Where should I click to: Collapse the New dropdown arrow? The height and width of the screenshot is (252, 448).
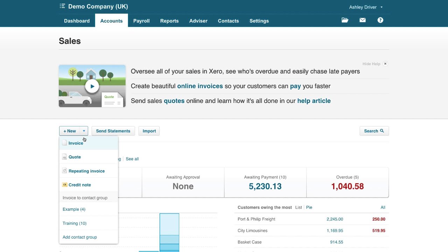84,131
